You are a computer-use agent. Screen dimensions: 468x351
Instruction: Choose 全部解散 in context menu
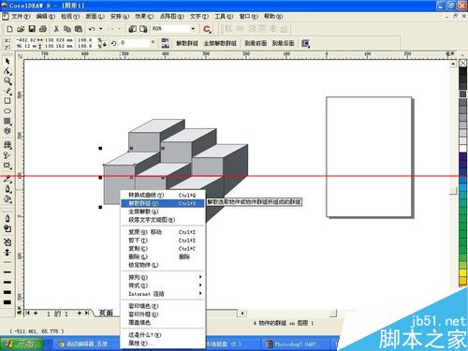click(x=162, y=212)
